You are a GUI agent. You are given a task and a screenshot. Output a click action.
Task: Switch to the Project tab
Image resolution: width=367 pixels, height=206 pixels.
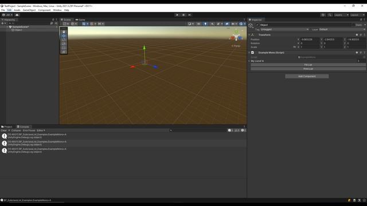point(7,127)
